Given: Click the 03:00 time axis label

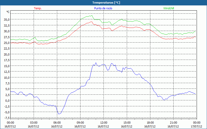Looking at the screenshot, I should [34, 123].
